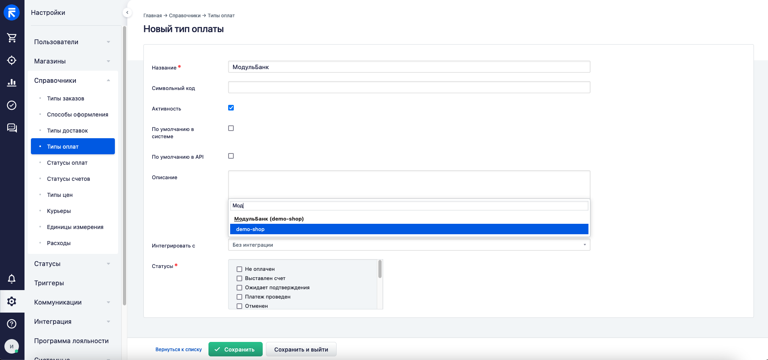This screenshot has width=768, height=360.
Task: Expand the Интеграция section
Action: [73, 321]
